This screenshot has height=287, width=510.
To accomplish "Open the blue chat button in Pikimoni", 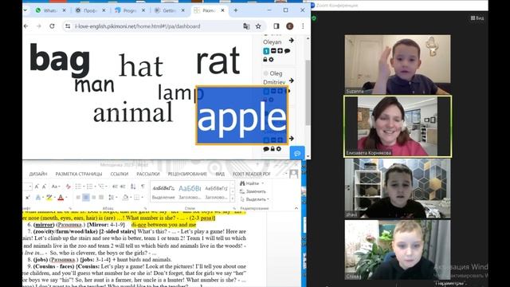I will (297, 153).
